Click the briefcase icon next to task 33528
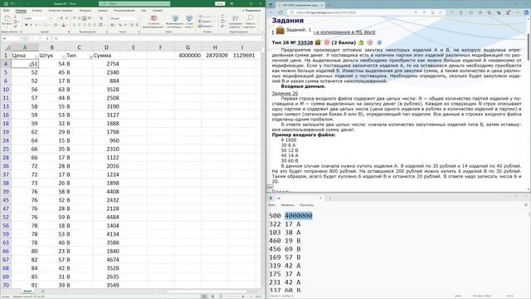The height and width of the screenshot is (299, 531). 318,42
